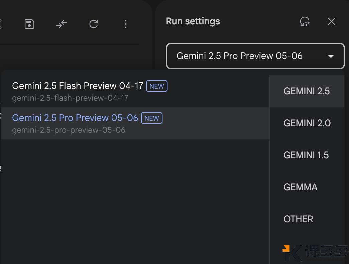
Task: Show the GEMMA models tab
Action: (x=307, y=187)
